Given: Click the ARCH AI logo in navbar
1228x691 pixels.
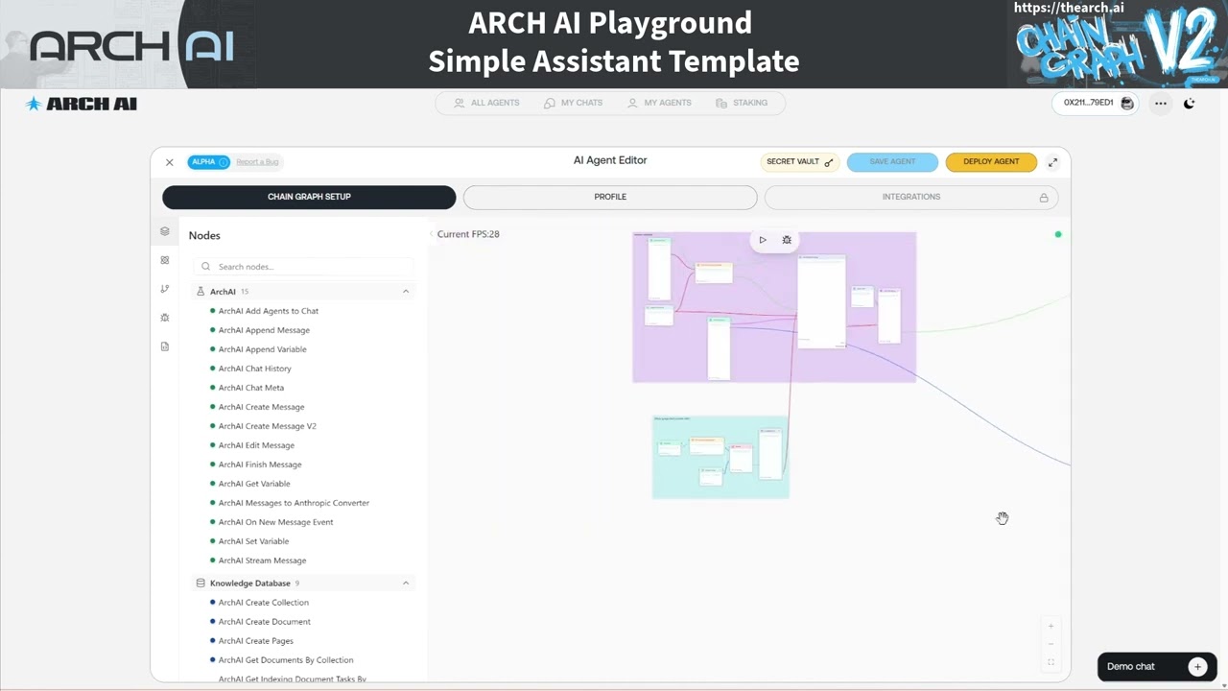Looking at the screenshot, I should (x=82, y=104).
